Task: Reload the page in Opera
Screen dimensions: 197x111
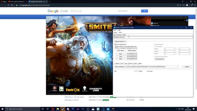Action: coord(9,5)
